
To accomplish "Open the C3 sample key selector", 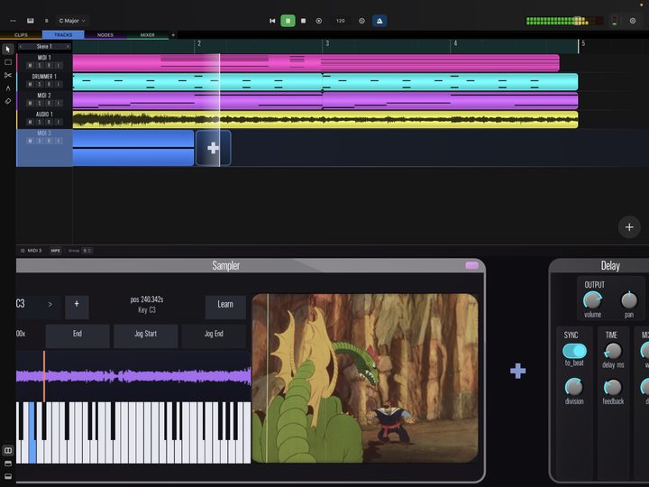I will tap(20, 304).
